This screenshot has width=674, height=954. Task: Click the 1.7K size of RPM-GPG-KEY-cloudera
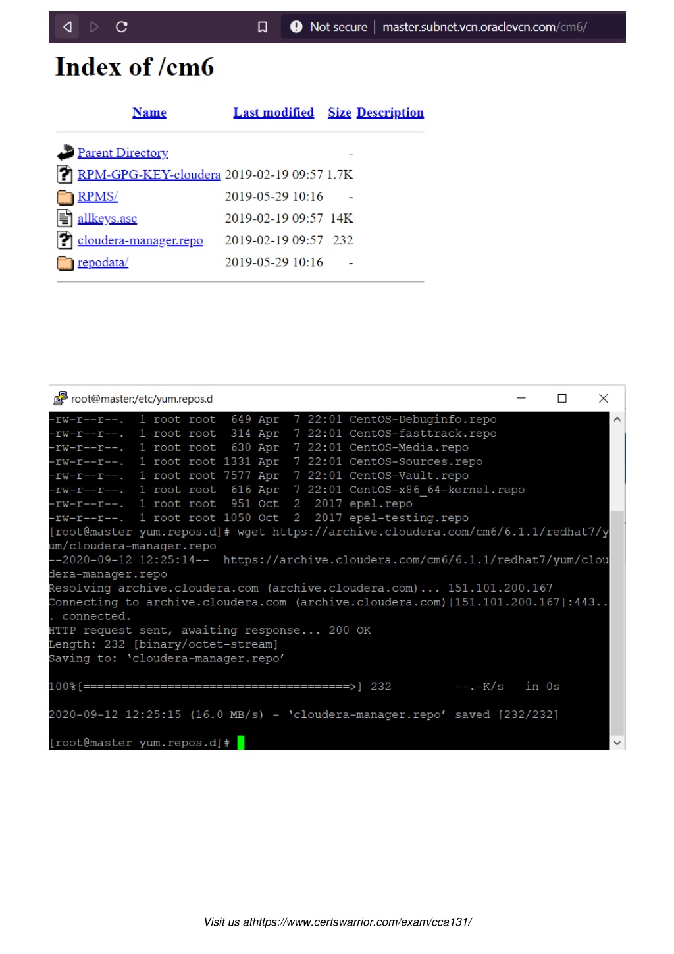[340, 175]
